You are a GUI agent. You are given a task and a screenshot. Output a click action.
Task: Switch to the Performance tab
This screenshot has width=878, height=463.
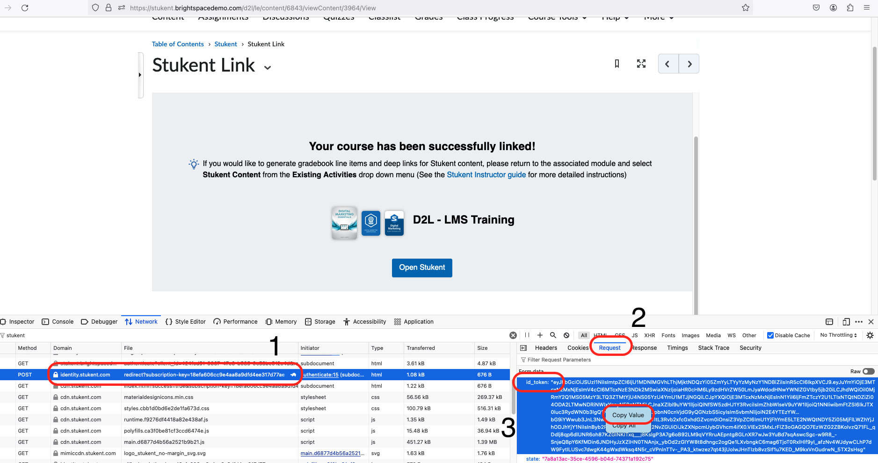pos(235,322)
